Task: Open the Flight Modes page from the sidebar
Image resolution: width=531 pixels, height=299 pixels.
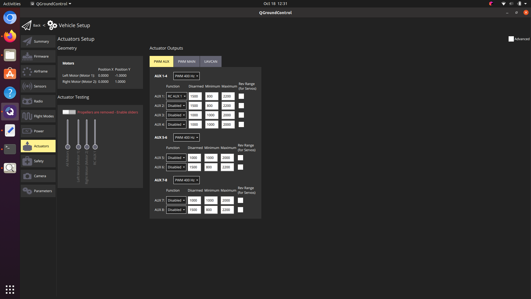Action: [x=38, y=116]
